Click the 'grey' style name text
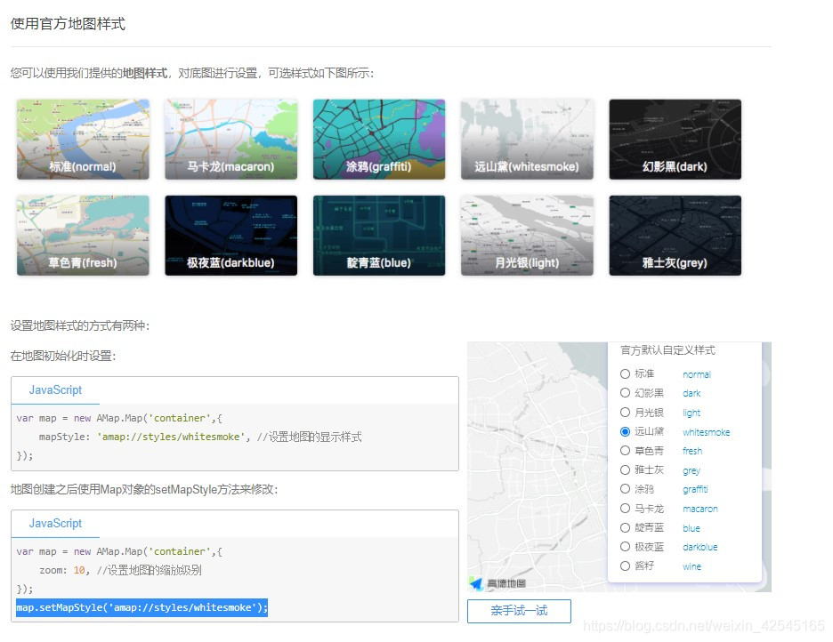The height and width of the screenshot is (642, 833). [691, 470]
